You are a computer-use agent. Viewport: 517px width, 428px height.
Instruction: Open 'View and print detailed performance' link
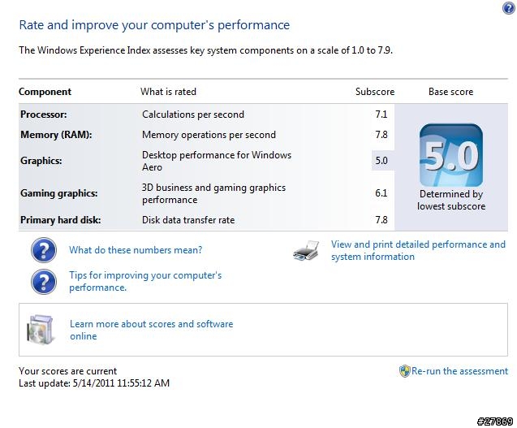[x=418, y=250]
